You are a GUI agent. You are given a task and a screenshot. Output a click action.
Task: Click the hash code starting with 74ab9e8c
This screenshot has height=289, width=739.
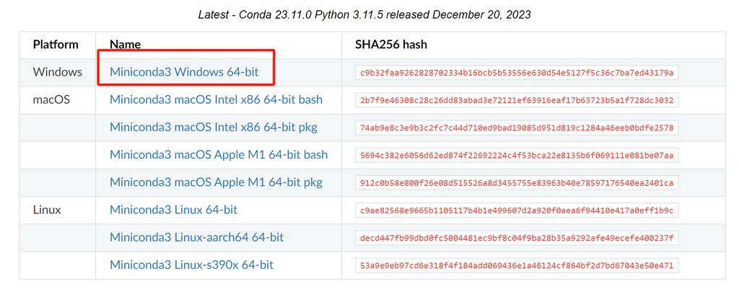pos(517,128)
